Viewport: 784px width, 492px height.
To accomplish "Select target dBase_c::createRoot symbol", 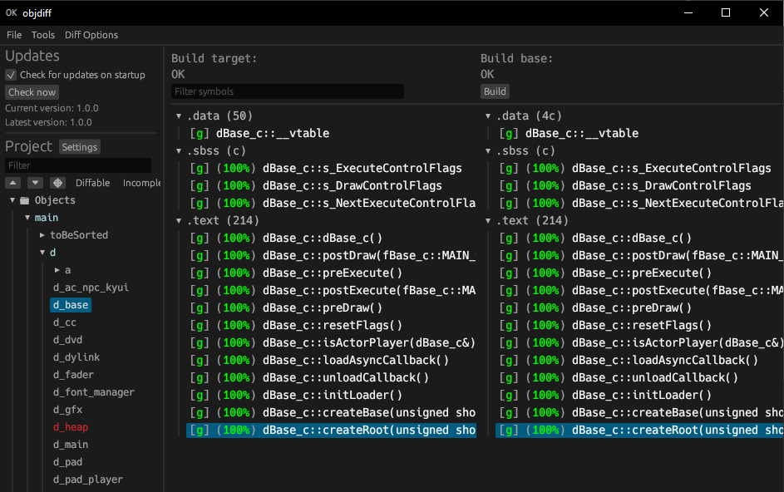I will click(x=331, y=430).
